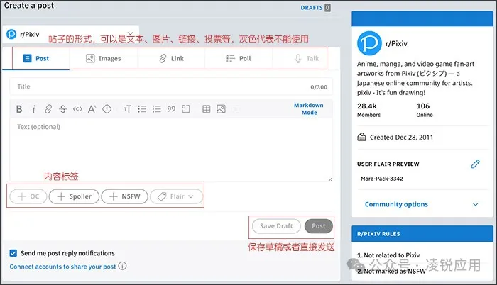Image resolution: width=497 pixels, height=285 pixels.
Task: Toggle the NSFW tag
Action: pos(124,196)
